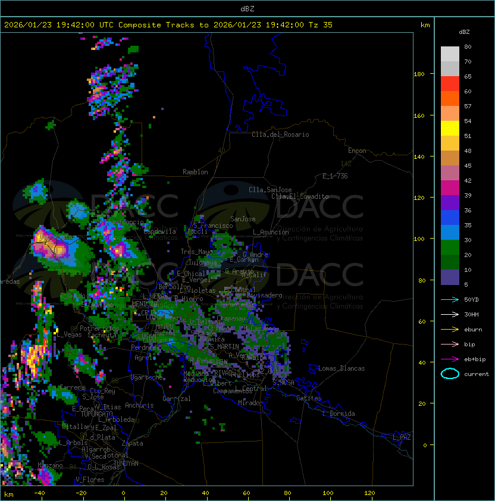The width and height of the screenshot is (495, 501).
Task: Pick the bright green 20–30 dBZ swatch
Action: (x=450, y=248)
